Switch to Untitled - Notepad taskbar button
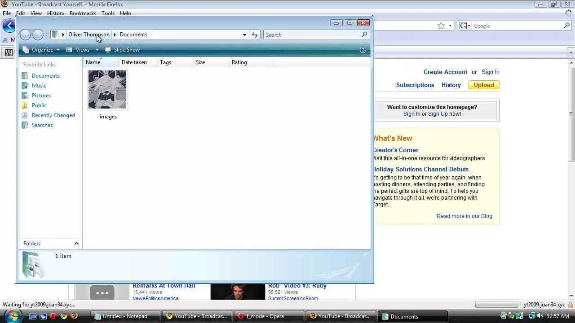 point(125,316)
